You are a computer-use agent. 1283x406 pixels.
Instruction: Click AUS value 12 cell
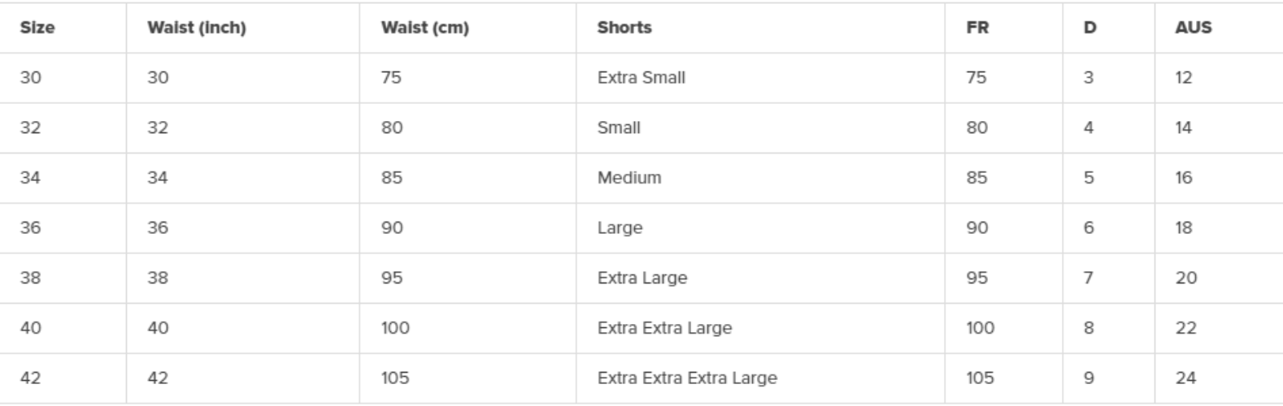(x=1183, y=78)
